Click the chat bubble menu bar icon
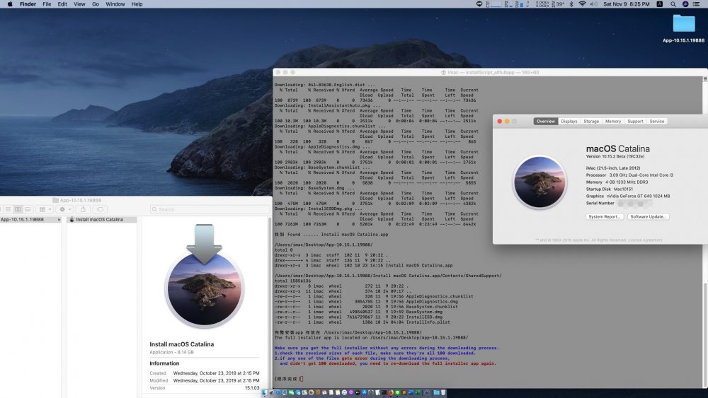Screen dimensions: 708x398 pos(479,4)
